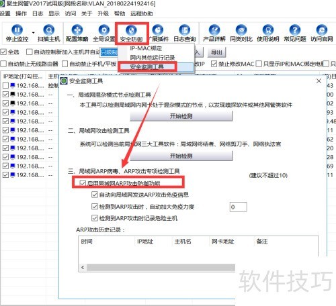Click the ARP history horizontal scrollbar track
The width and height of the screenshot is (336, 306).
[x=161, y=268]
